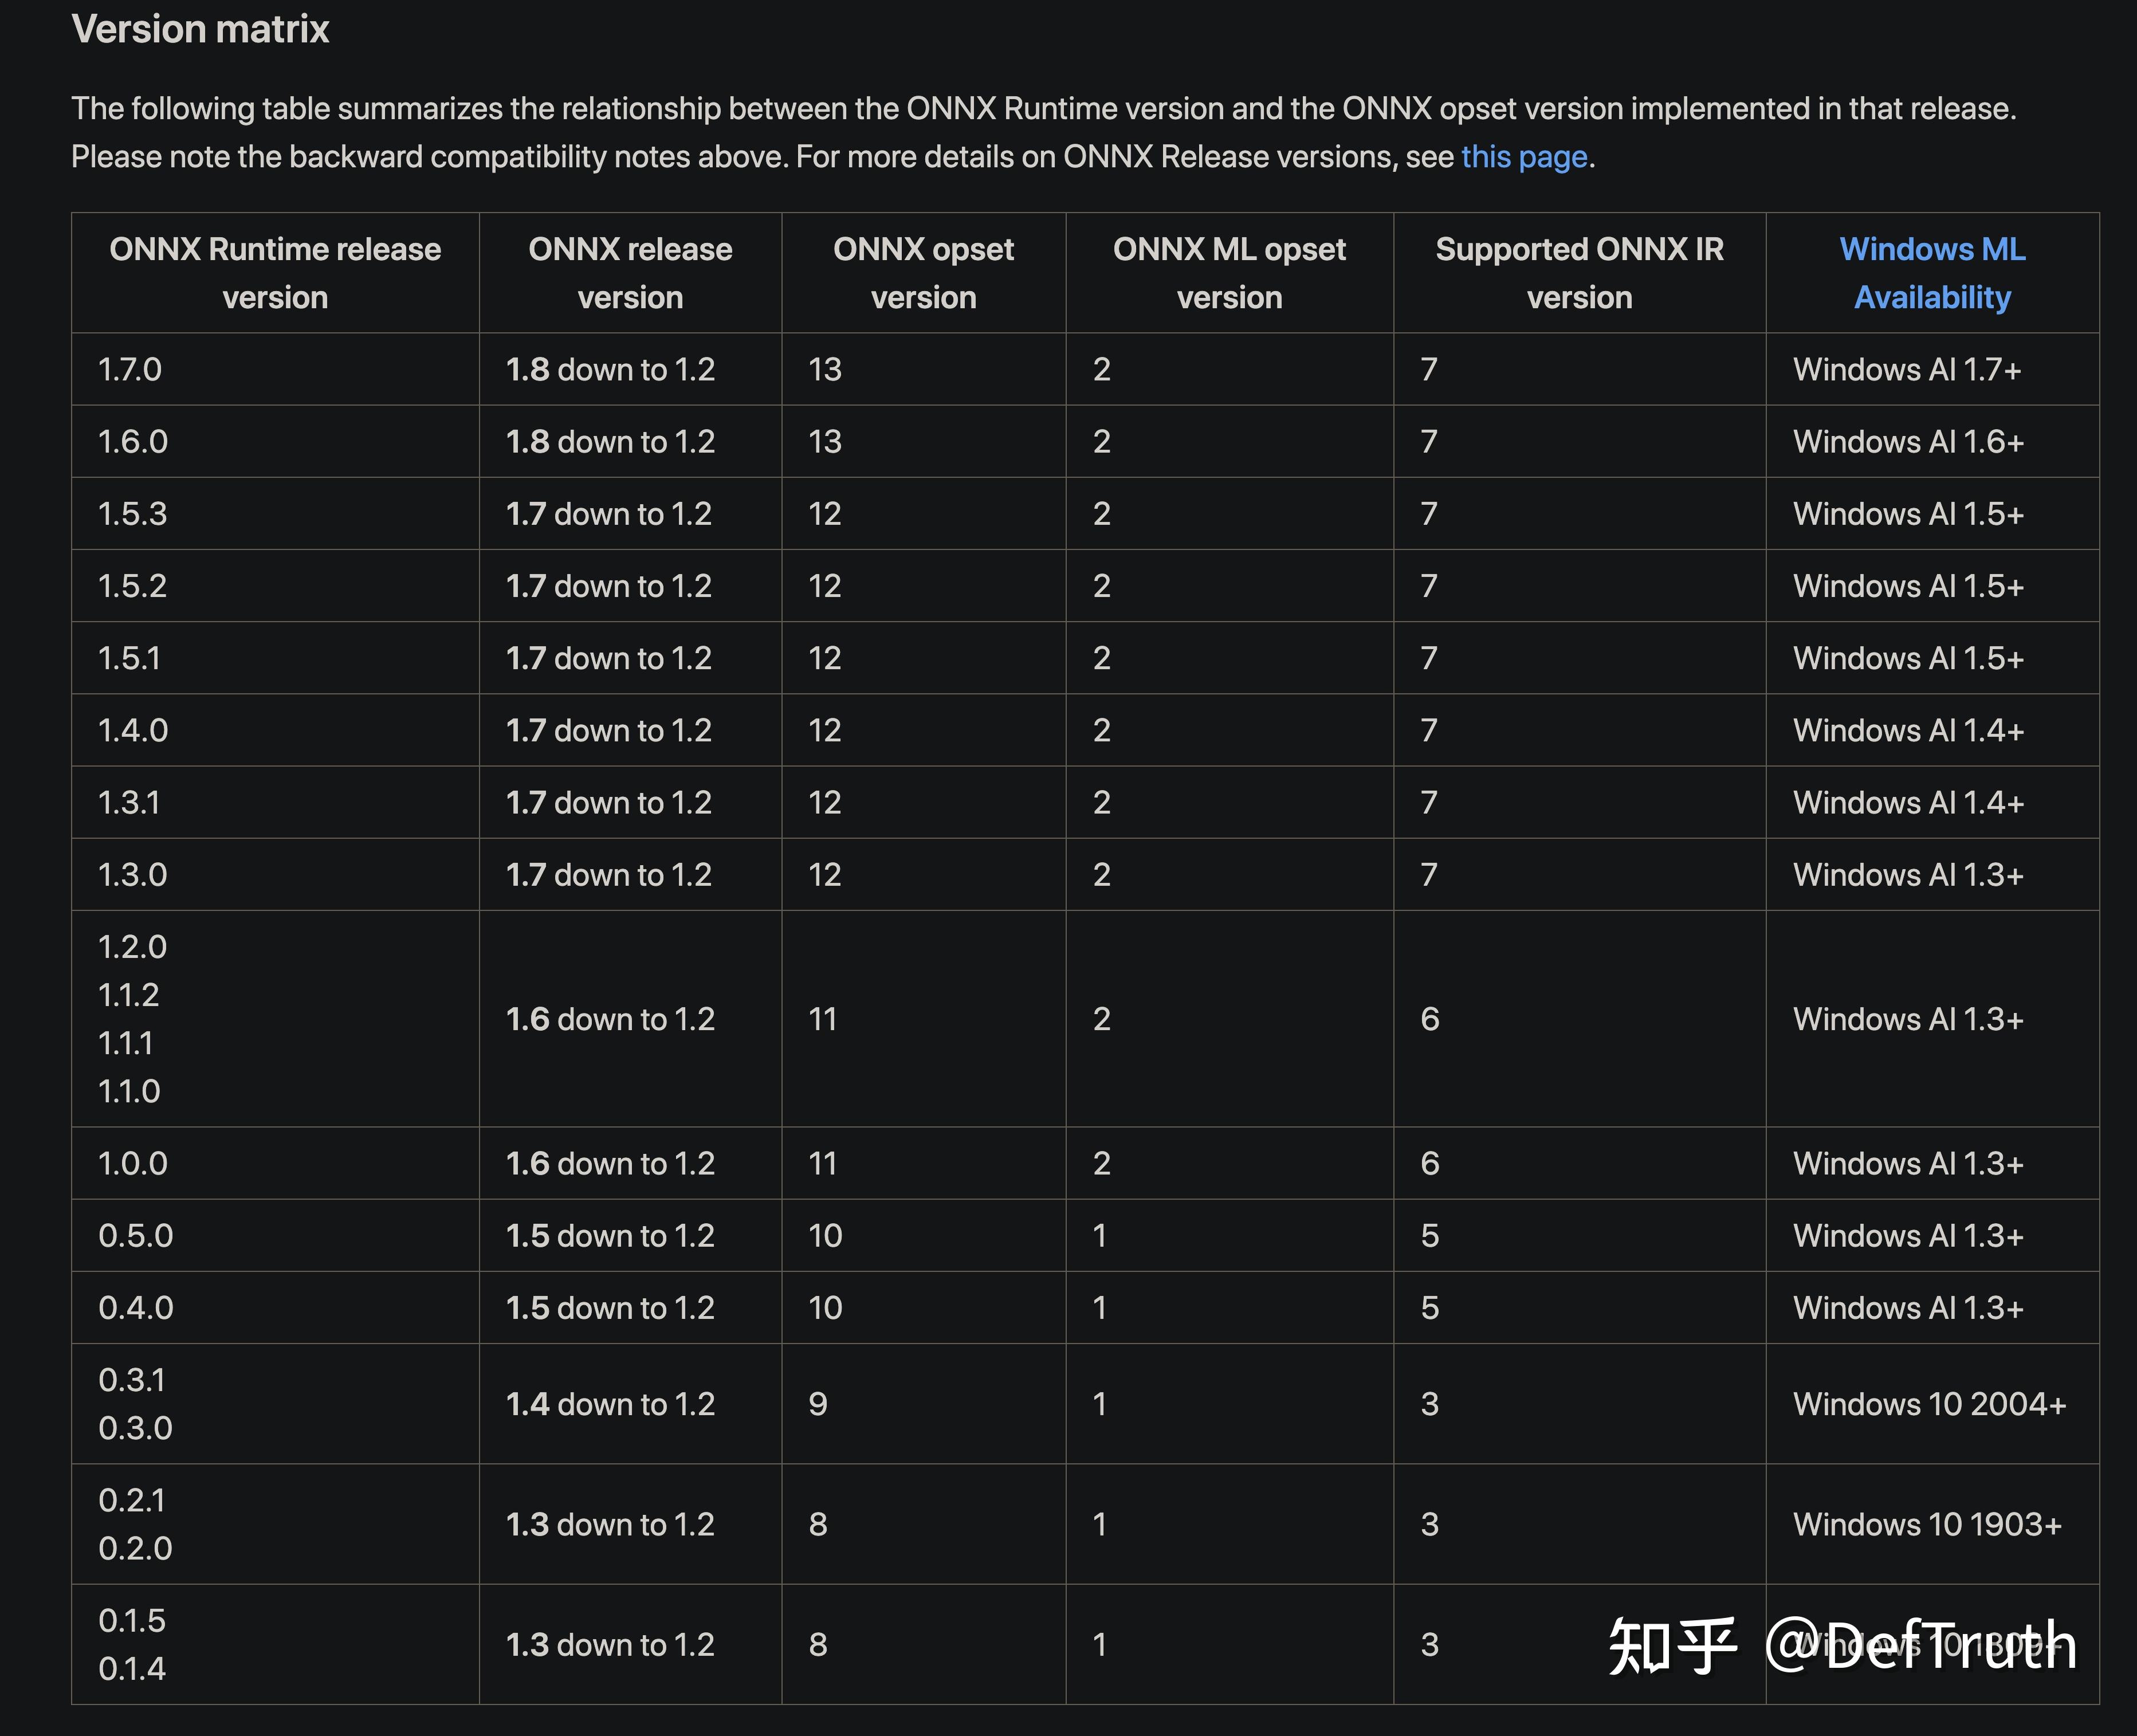This screenshot has height=1736, width=2137.
Task: Select the Supported ONNX IR version header
Action: pyautogui.click(x=1579, y=273)
